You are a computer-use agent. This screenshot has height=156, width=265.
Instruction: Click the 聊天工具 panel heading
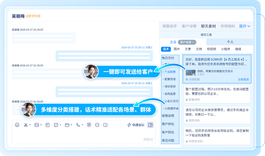coord(206,35)
